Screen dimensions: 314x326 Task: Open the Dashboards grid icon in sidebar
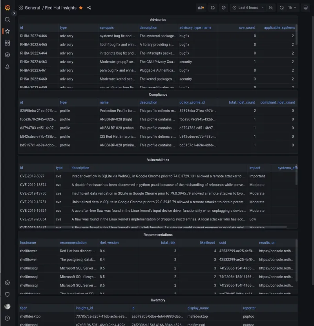(7, 43)
